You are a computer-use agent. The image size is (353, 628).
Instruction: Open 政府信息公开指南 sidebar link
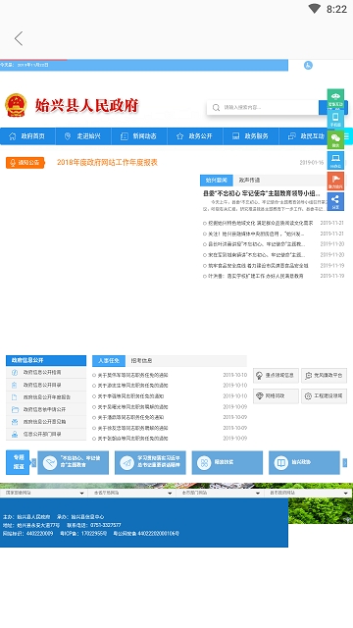46,373
